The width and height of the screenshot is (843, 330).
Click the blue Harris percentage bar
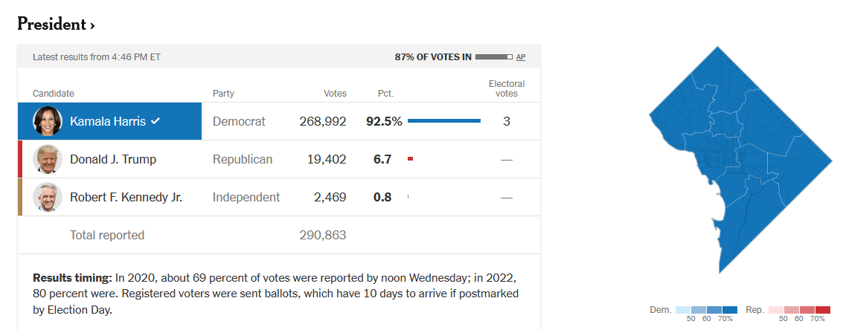click(x=444, y=121)
